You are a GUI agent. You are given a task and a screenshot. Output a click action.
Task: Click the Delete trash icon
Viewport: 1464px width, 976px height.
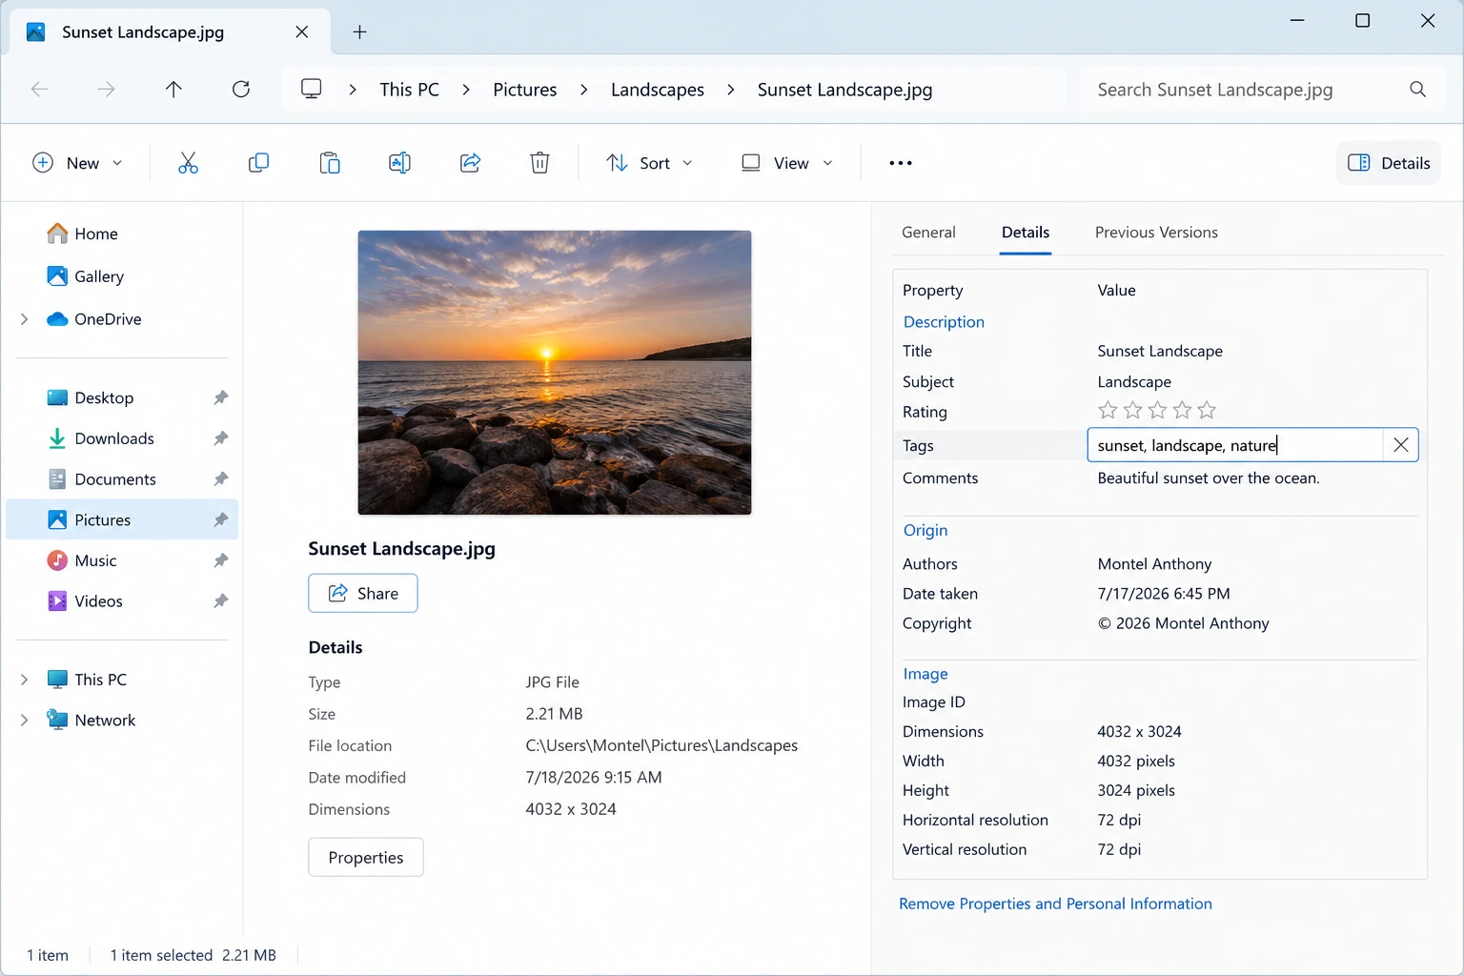[x=539, y=163]
